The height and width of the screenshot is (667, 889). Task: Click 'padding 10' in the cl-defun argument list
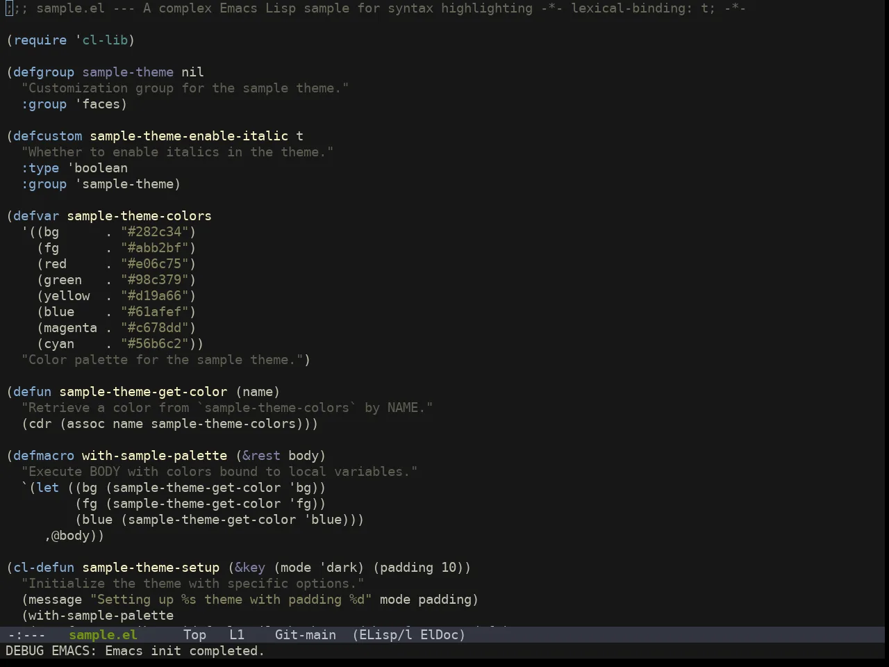(418, 568)
